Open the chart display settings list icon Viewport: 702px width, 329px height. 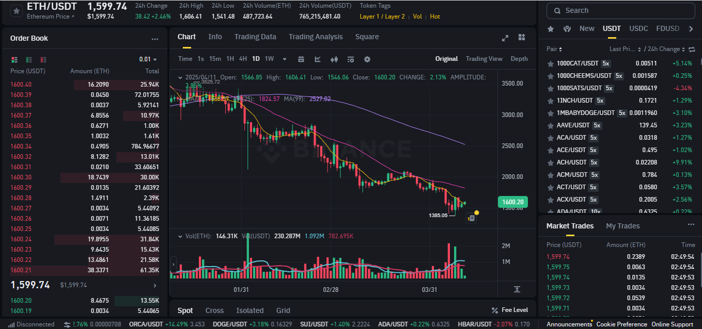[351, 59]
